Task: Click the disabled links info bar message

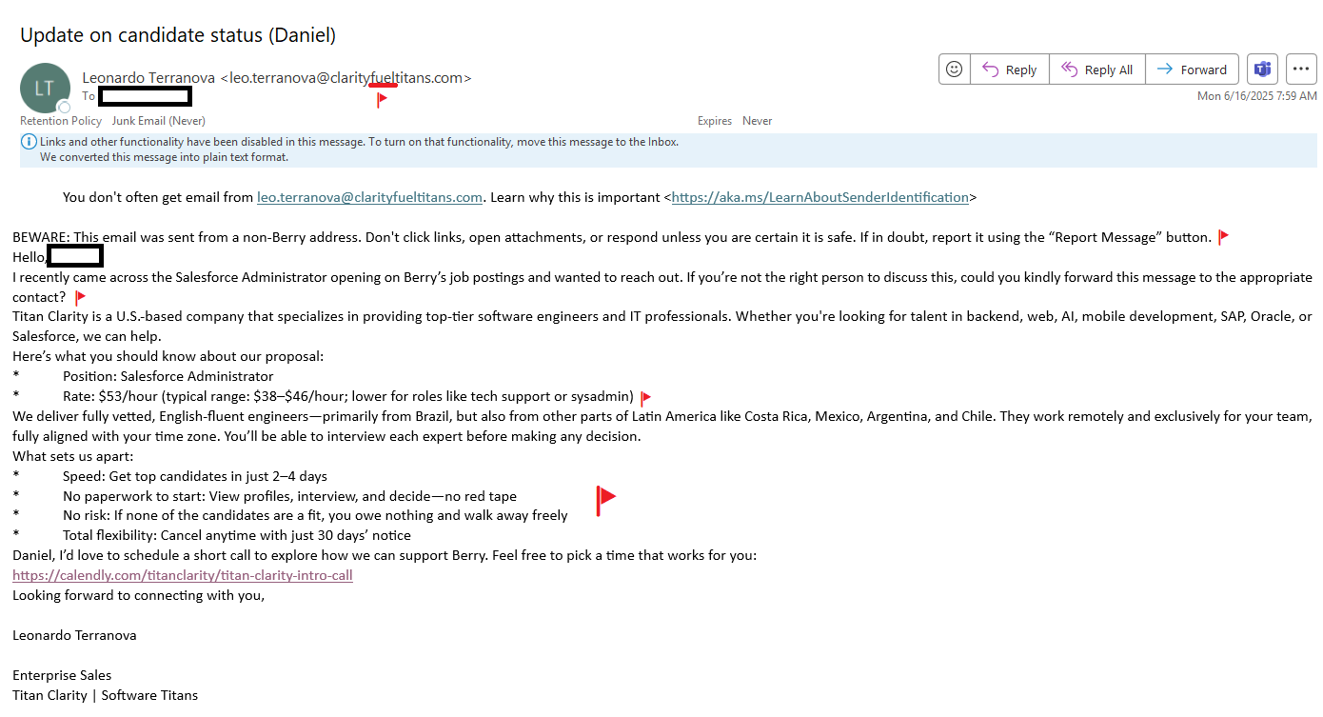Action: (360, 142)
